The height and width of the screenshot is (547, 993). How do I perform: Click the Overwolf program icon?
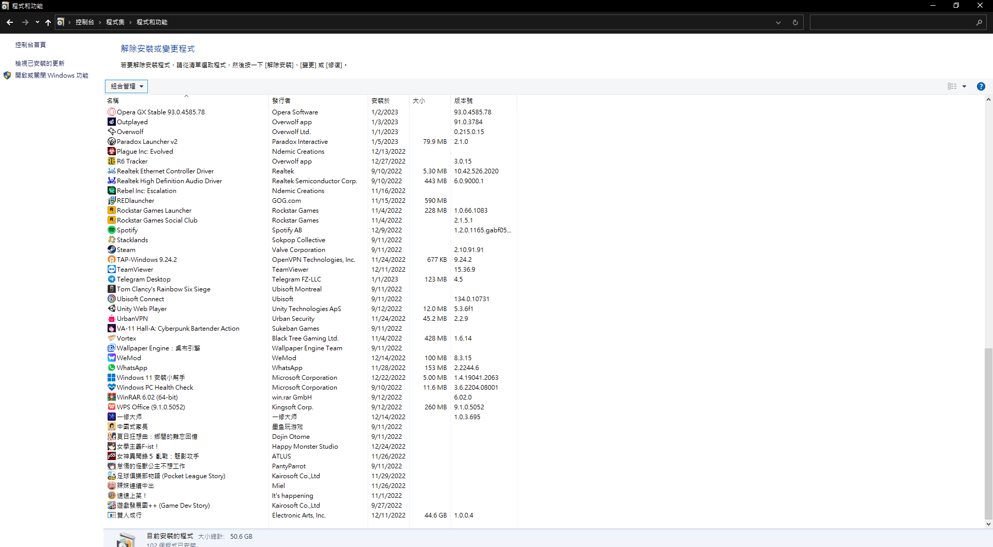click(x=111, y=132)
